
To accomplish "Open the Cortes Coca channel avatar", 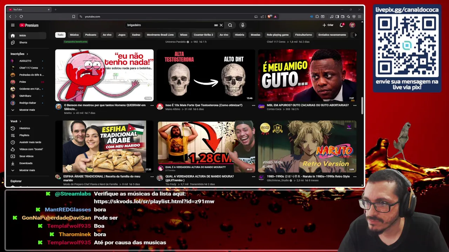I will click(x=261, y=106).
